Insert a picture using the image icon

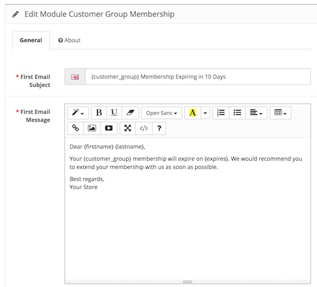click(92, 128)
